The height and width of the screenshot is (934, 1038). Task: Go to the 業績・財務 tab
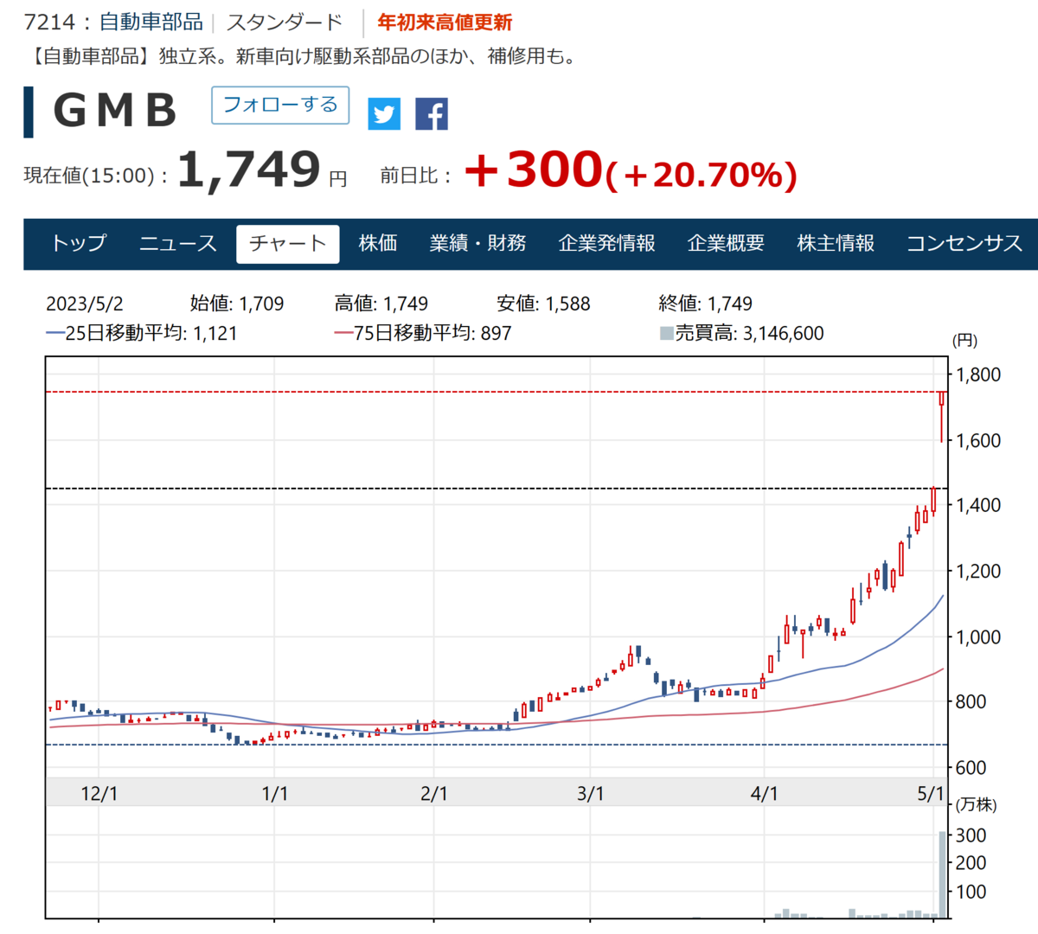[x=478, y=244]
